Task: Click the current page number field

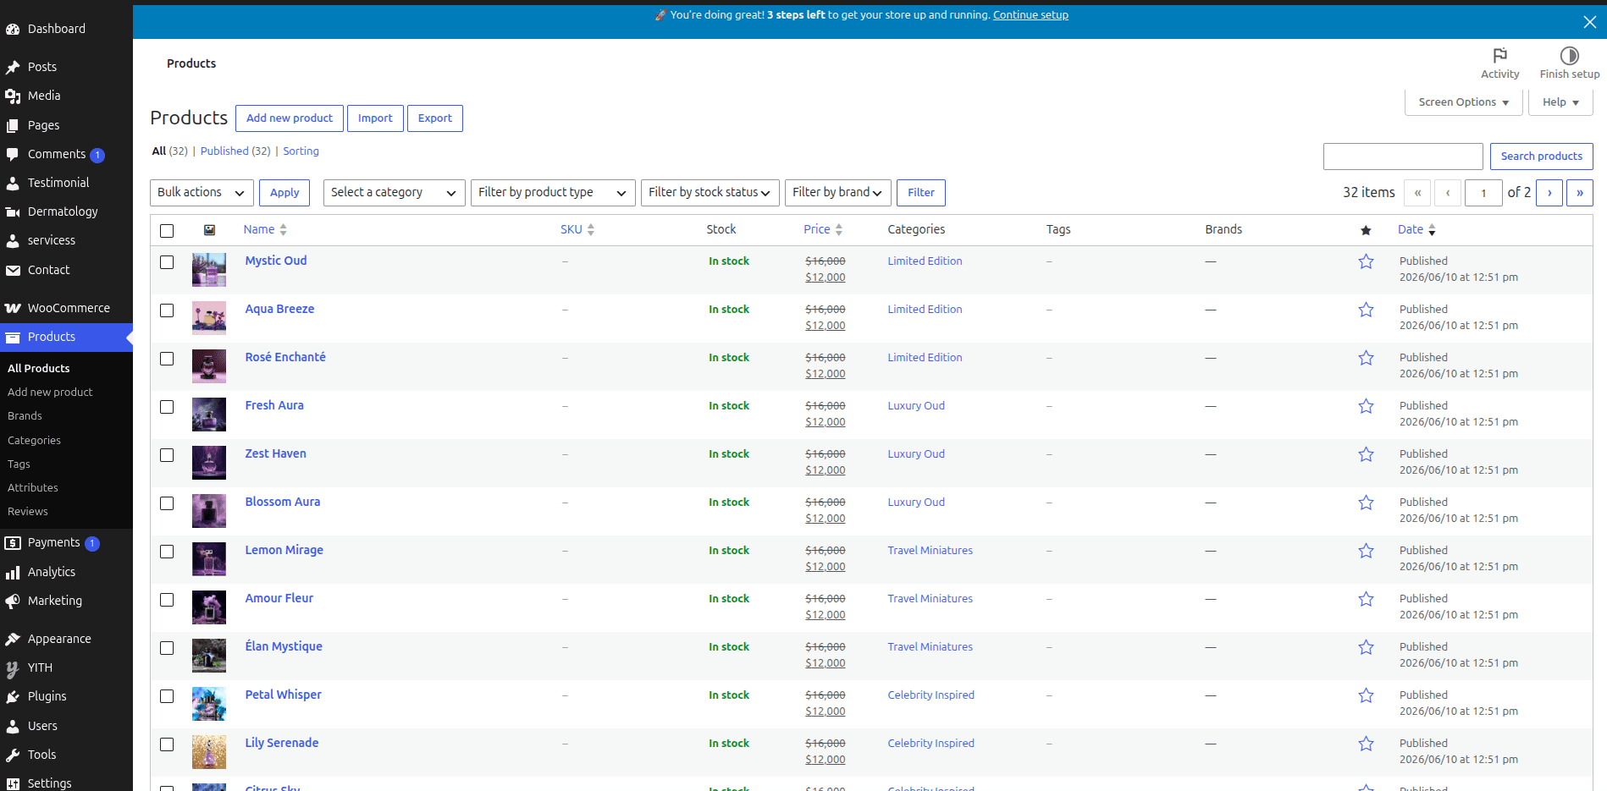Action: pos(1483,193)
